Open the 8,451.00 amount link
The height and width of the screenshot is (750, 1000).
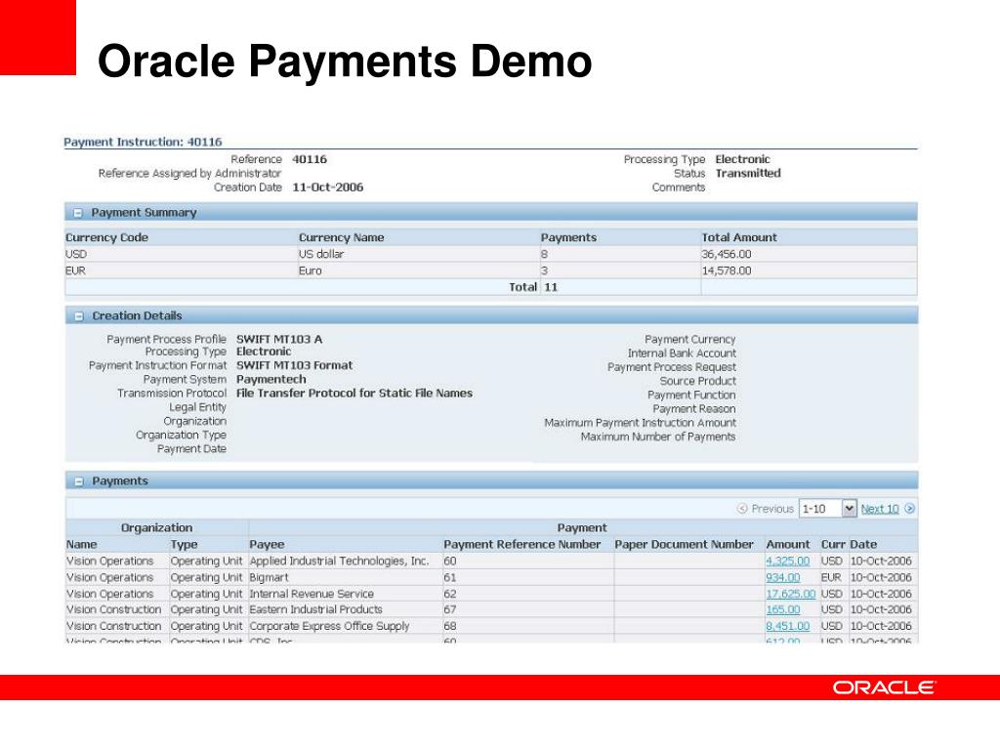[788, 626]
